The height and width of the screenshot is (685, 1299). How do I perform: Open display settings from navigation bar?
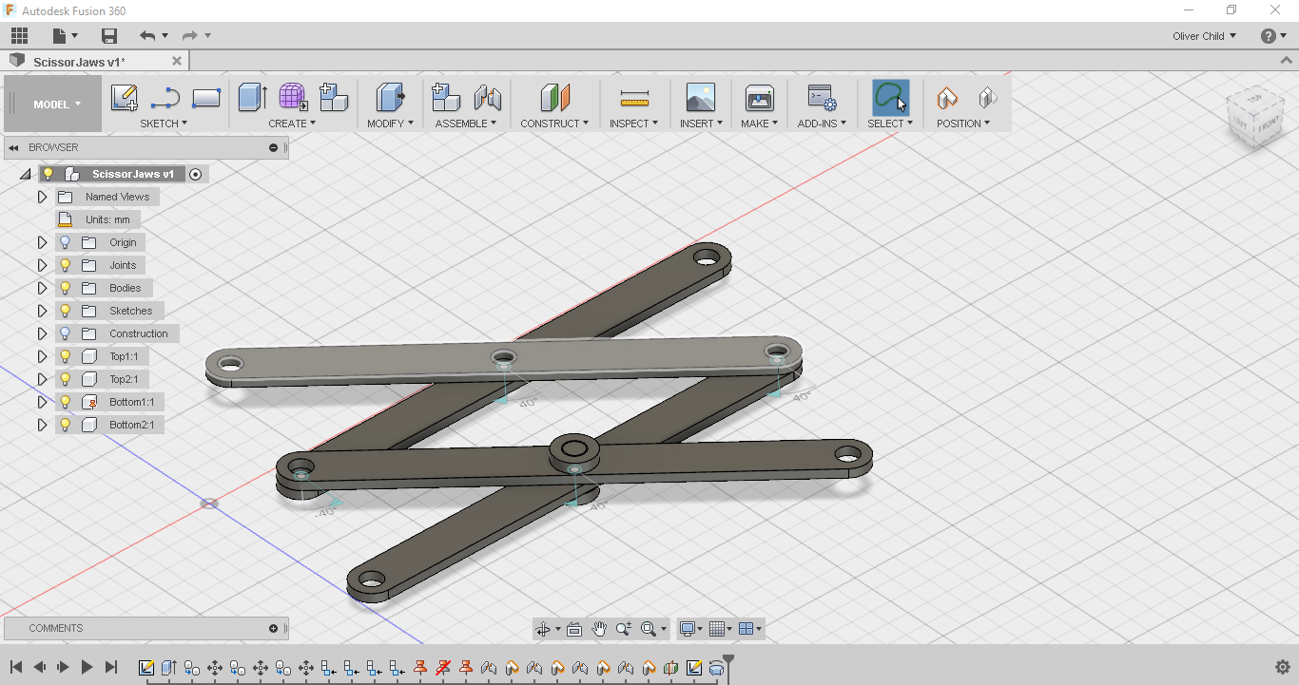[687, 628]
